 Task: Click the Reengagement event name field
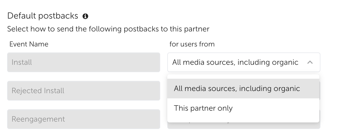pos(84,119)
